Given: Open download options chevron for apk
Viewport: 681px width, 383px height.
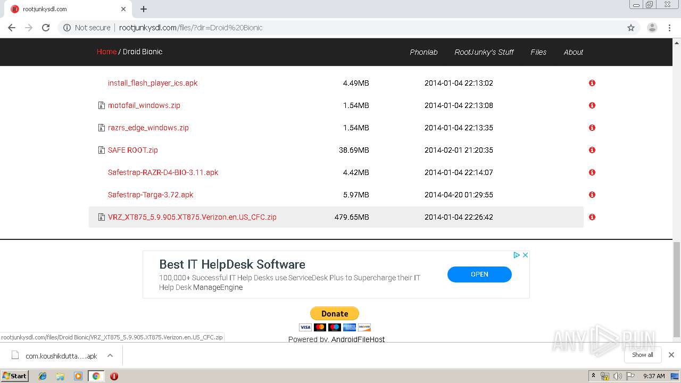Looking at the screenshot, I should (110, 355).
